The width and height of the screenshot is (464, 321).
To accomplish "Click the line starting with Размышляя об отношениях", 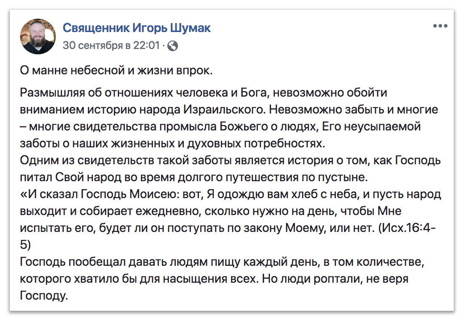I will tap(203, 93).
